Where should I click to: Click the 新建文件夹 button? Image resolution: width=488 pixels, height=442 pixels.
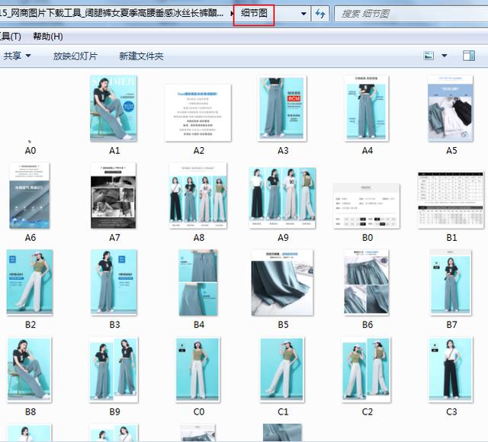[x=141, y=56]
